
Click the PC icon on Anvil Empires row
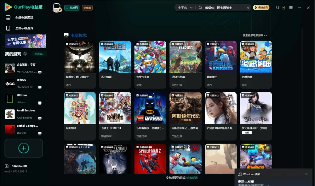coord(40,118)
